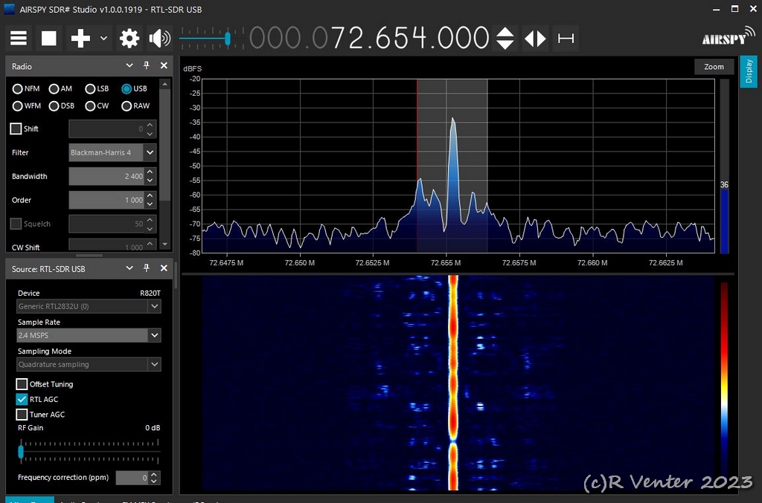Open the Display side tab

[749, 71]
